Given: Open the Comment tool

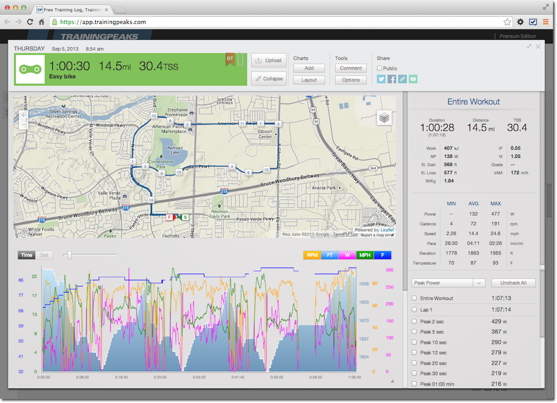Looking at the screenshot, I should click(350, 68).
